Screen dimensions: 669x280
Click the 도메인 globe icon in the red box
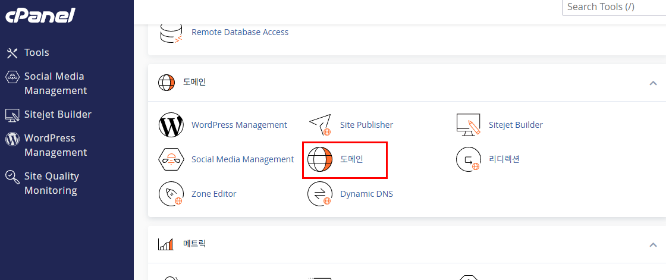click(319, 159)
